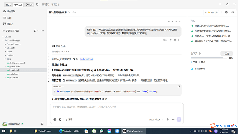This screenshot has height=134, width=238.
Task: Open index.html in the context file list
Action: click(x=198, y=69)
